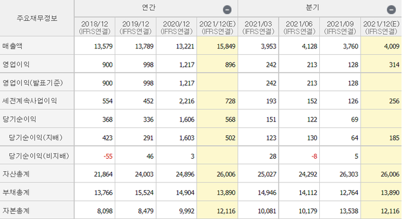Screen dimensions: 402x219
Task: Click the 2018/12 annual column header
Action: click(95, 27)
